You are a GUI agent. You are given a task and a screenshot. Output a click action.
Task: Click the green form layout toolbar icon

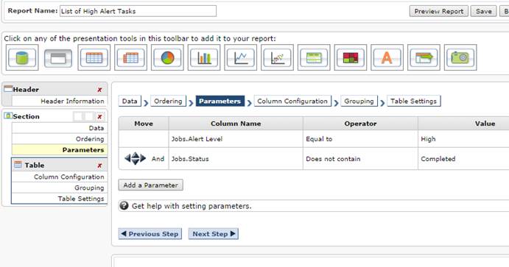(x=314, y=57)
